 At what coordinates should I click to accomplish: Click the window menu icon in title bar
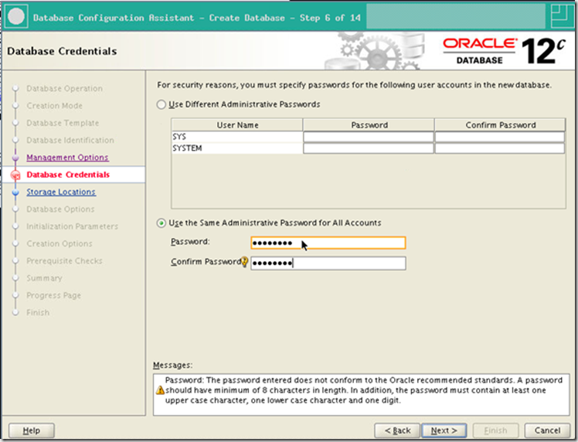coord(16,17)
